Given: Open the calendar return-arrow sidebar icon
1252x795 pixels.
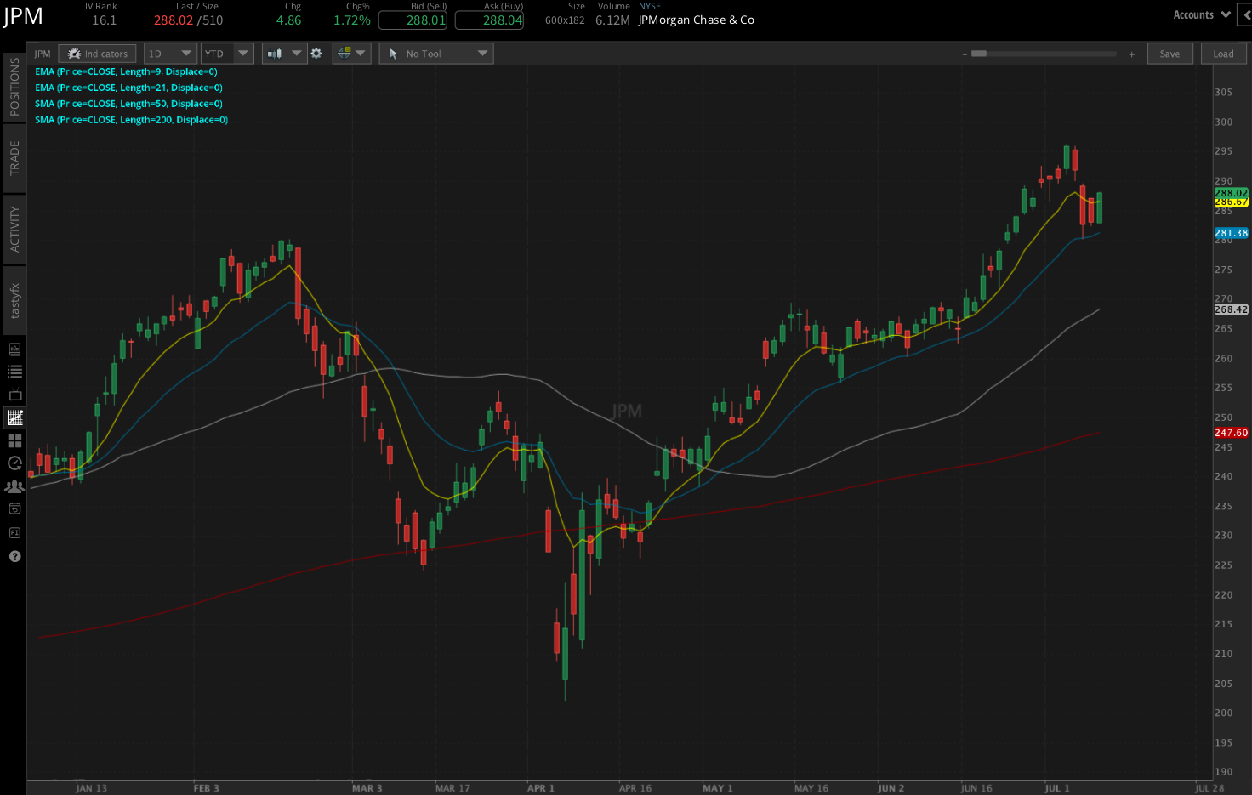Looking at the screenshot, I should coord(14,508).
